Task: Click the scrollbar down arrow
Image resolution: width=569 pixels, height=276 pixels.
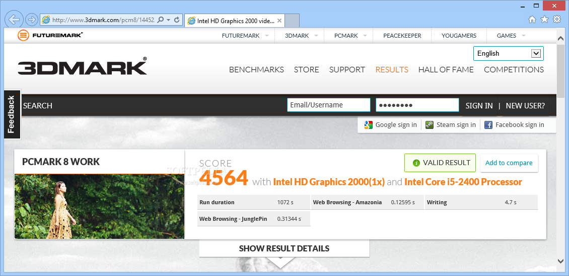Action: click(560, 260)
